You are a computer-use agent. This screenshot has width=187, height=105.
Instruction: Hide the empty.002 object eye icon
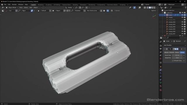pyautogui.click(x=182, y=22)
